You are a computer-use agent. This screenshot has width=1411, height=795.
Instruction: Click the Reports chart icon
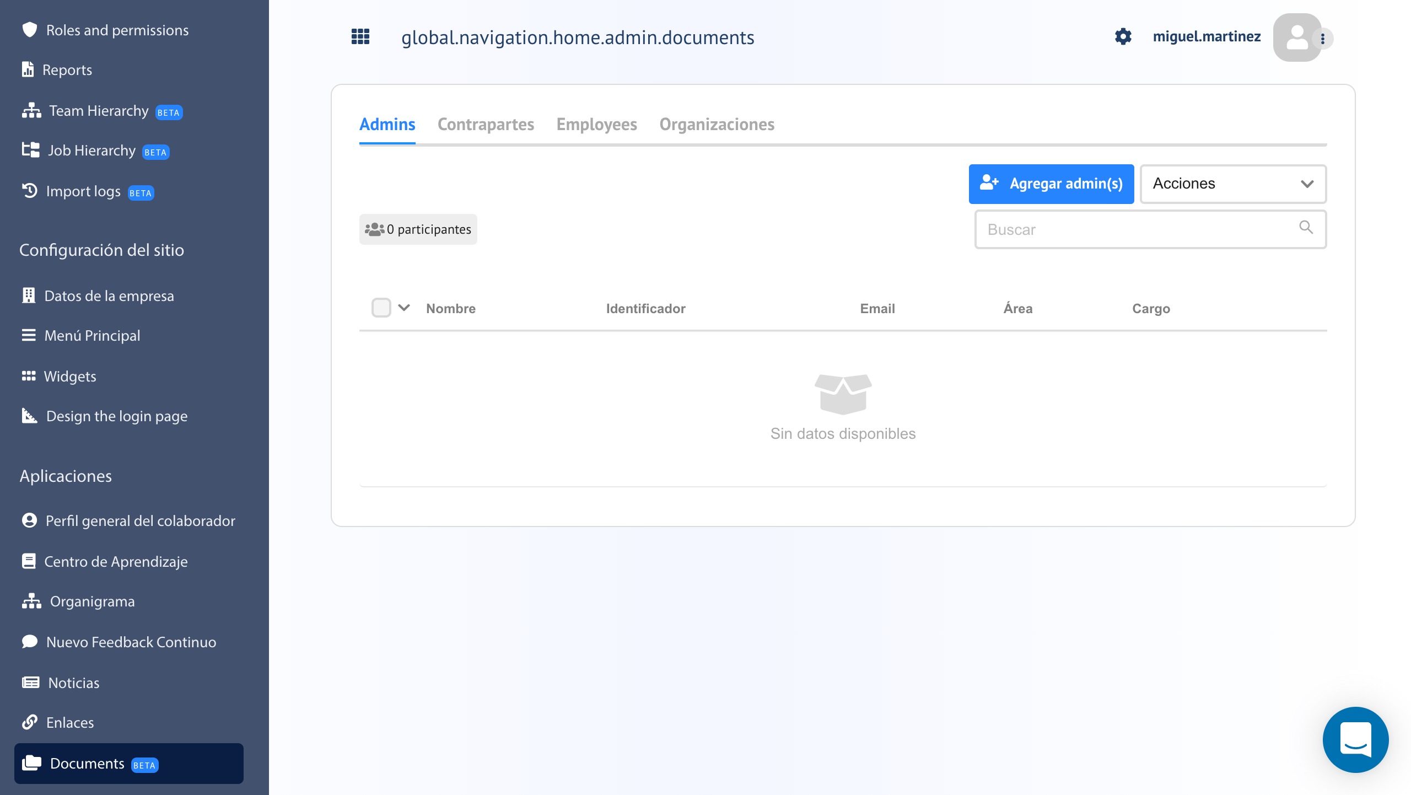pos(28,69)
